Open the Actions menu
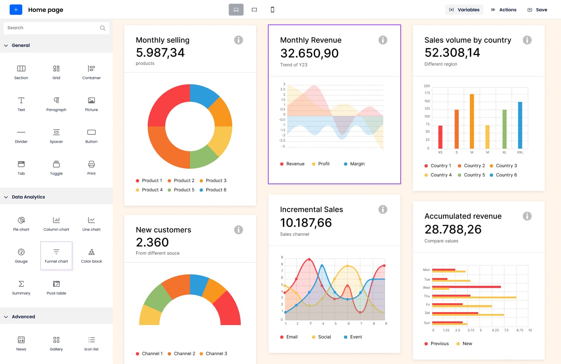This screenshot has height=364, width=561. tap(503, 10)
